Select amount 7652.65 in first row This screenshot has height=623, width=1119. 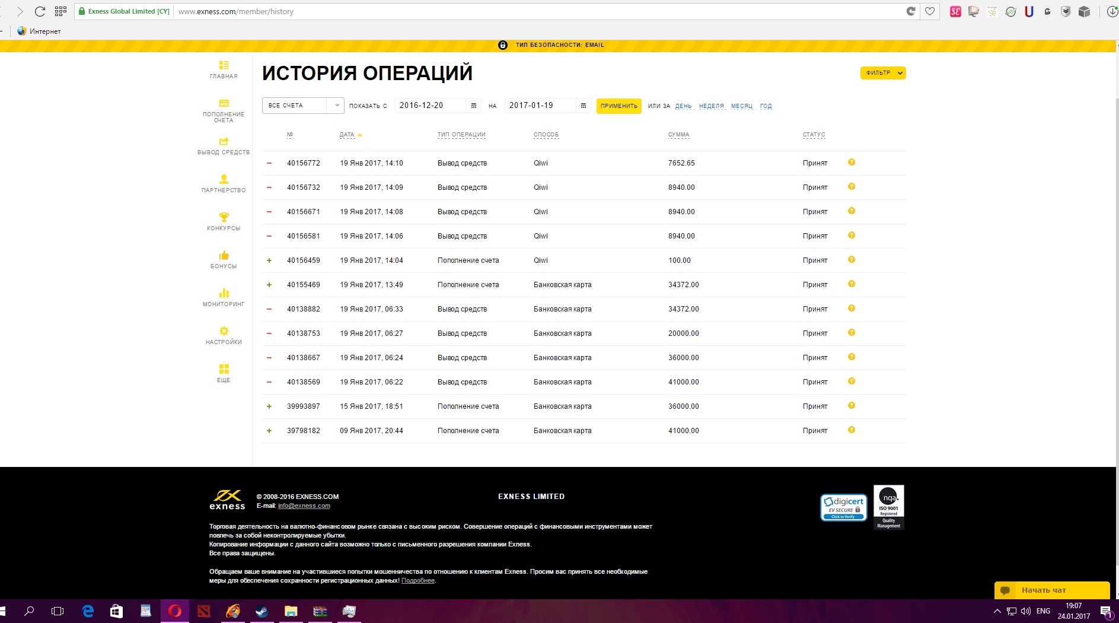[681, 163]
